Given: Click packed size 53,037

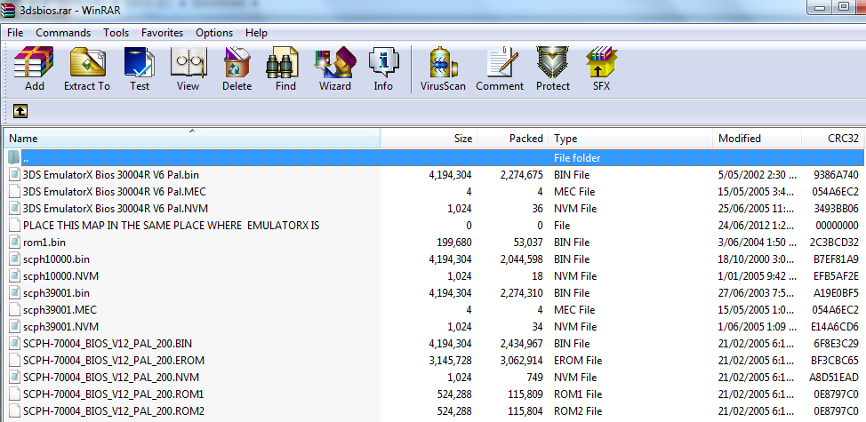Looking at the screenshot, I should click(525, 243).
